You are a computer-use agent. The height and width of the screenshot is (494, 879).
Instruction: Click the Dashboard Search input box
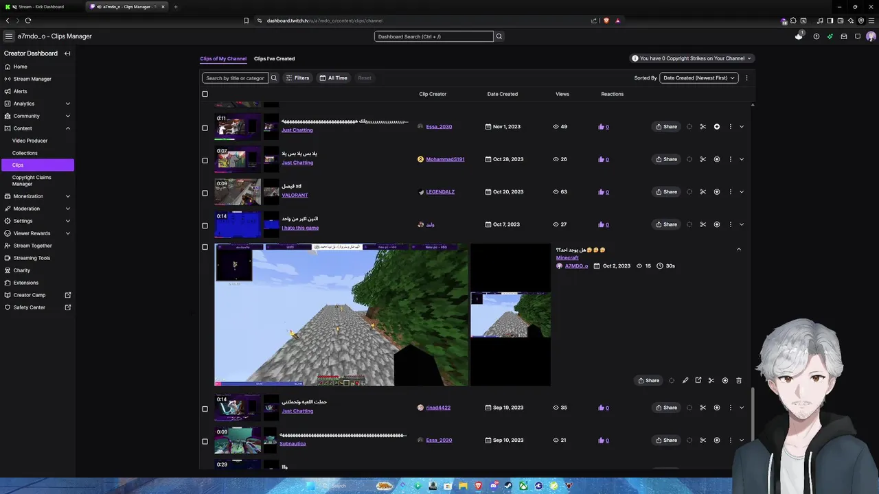click(433, 36)
